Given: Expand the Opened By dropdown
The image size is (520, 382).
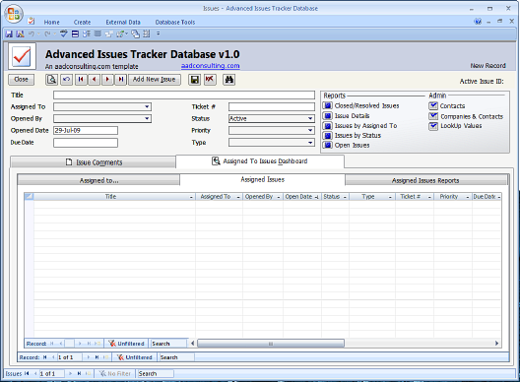Looking at the screenshot, I should coord(147,119).
